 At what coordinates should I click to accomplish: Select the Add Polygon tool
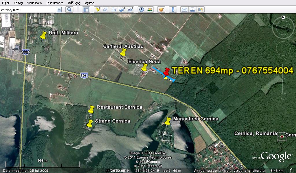106,10
